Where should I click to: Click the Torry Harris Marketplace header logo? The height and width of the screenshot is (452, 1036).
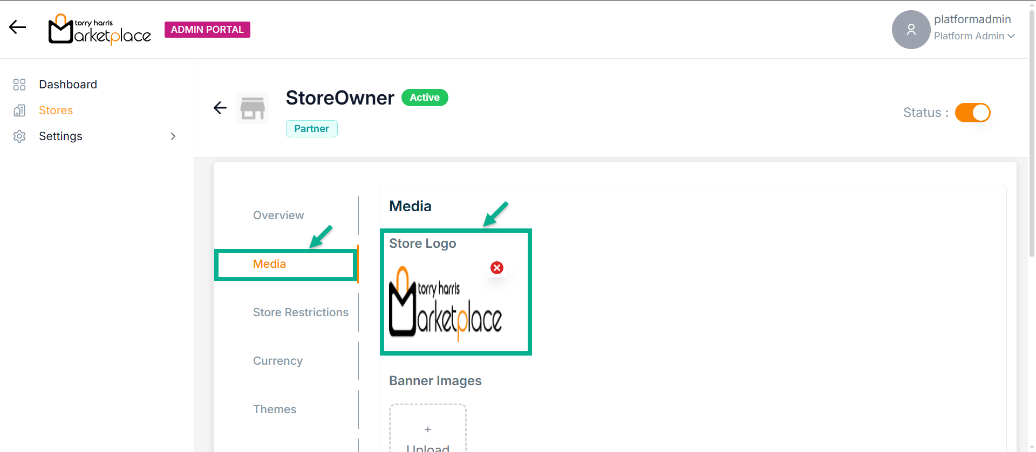pyautogui.click(x=100, y=30)
